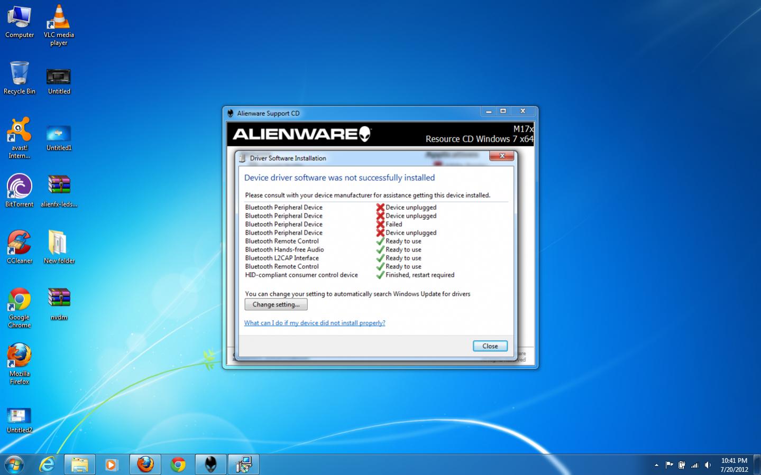
Task: Open the Windows Start menu
Action: [14, 464]
